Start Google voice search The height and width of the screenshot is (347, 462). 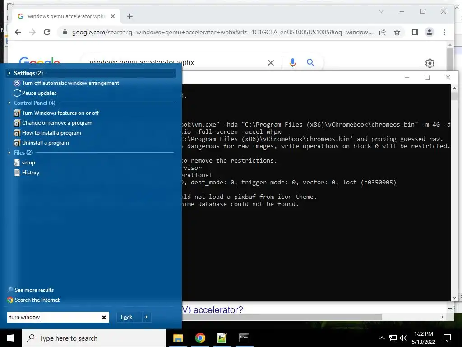pyautogui.click(x=292, y=62)
